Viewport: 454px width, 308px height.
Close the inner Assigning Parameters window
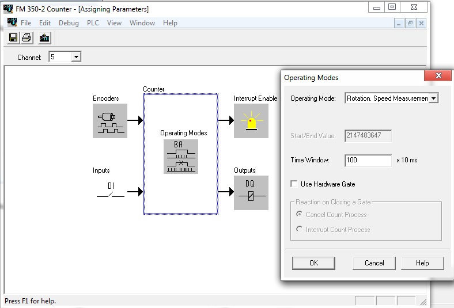tap(421, 23)
